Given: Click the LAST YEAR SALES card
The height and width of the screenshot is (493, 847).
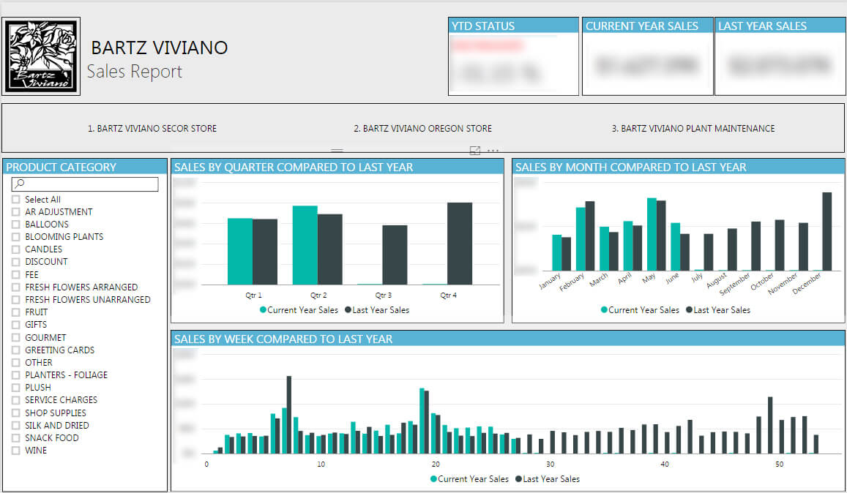Looking at the screenshot, I should click(780, 56).
